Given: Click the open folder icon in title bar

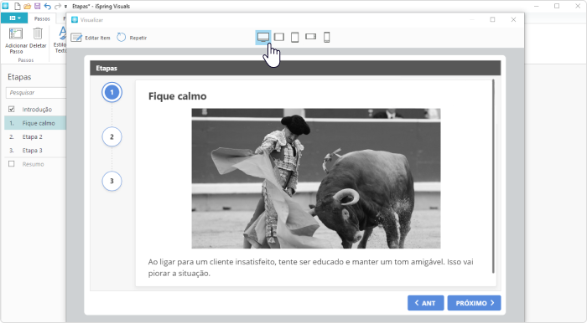Looking at the screenshot, I should [27, 7].
